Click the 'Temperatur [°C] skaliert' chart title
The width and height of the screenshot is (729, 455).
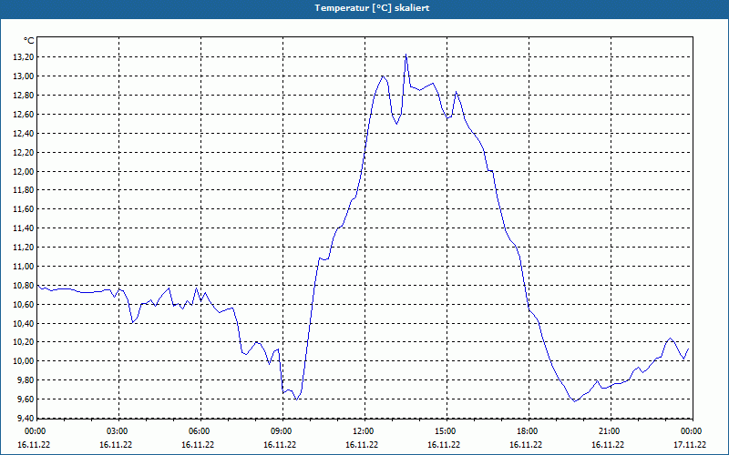[x=372, y=8]
